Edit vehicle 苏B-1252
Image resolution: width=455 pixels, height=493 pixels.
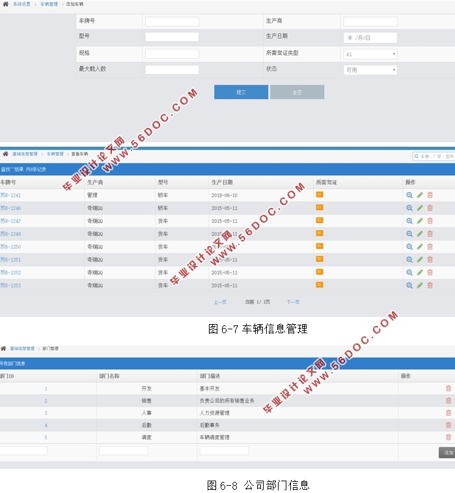(420, 273)
